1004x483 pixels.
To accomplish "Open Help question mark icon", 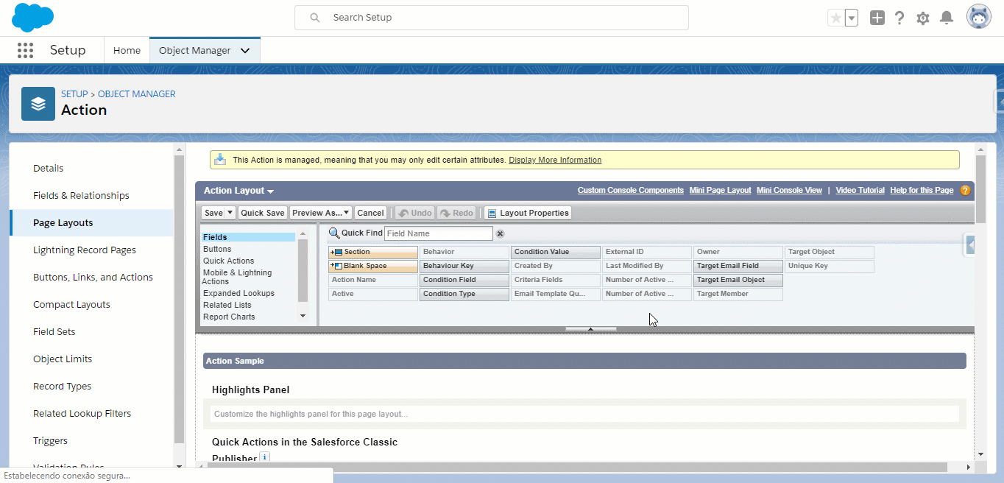I will [x=899, y=18].
